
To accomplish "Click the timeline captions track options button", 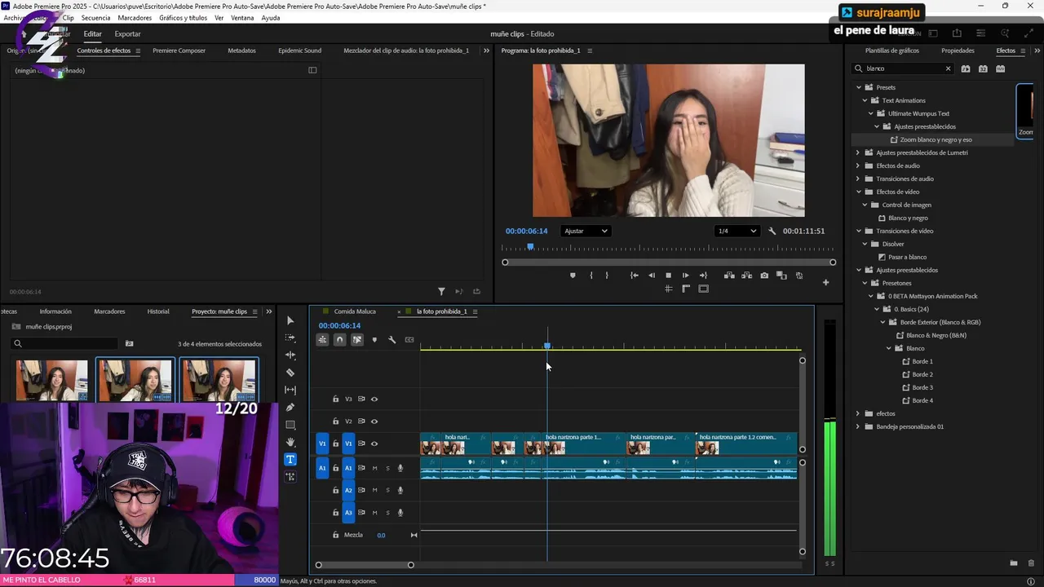I will pyautogui.click(x=409, y=340).
